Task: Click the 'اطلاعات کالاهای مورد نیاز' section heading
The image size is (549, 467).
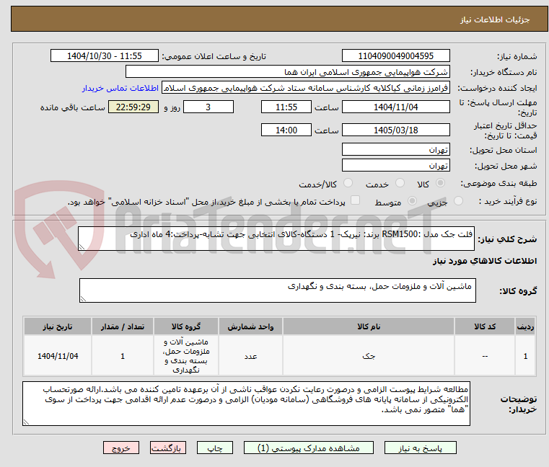Action: pyautogui.click(x=485, y=261)
